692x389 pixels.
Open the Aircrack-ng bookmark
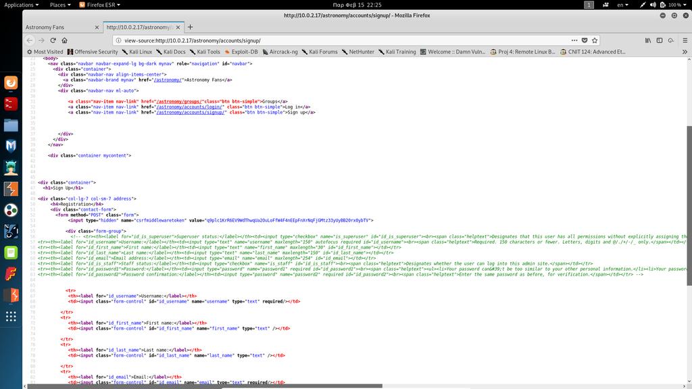[x=280, y=51]
